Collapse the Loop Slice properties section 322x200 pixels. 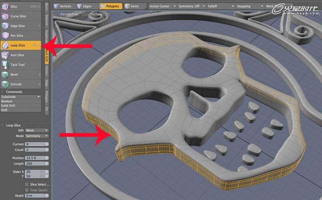click(x=3, y=125)
